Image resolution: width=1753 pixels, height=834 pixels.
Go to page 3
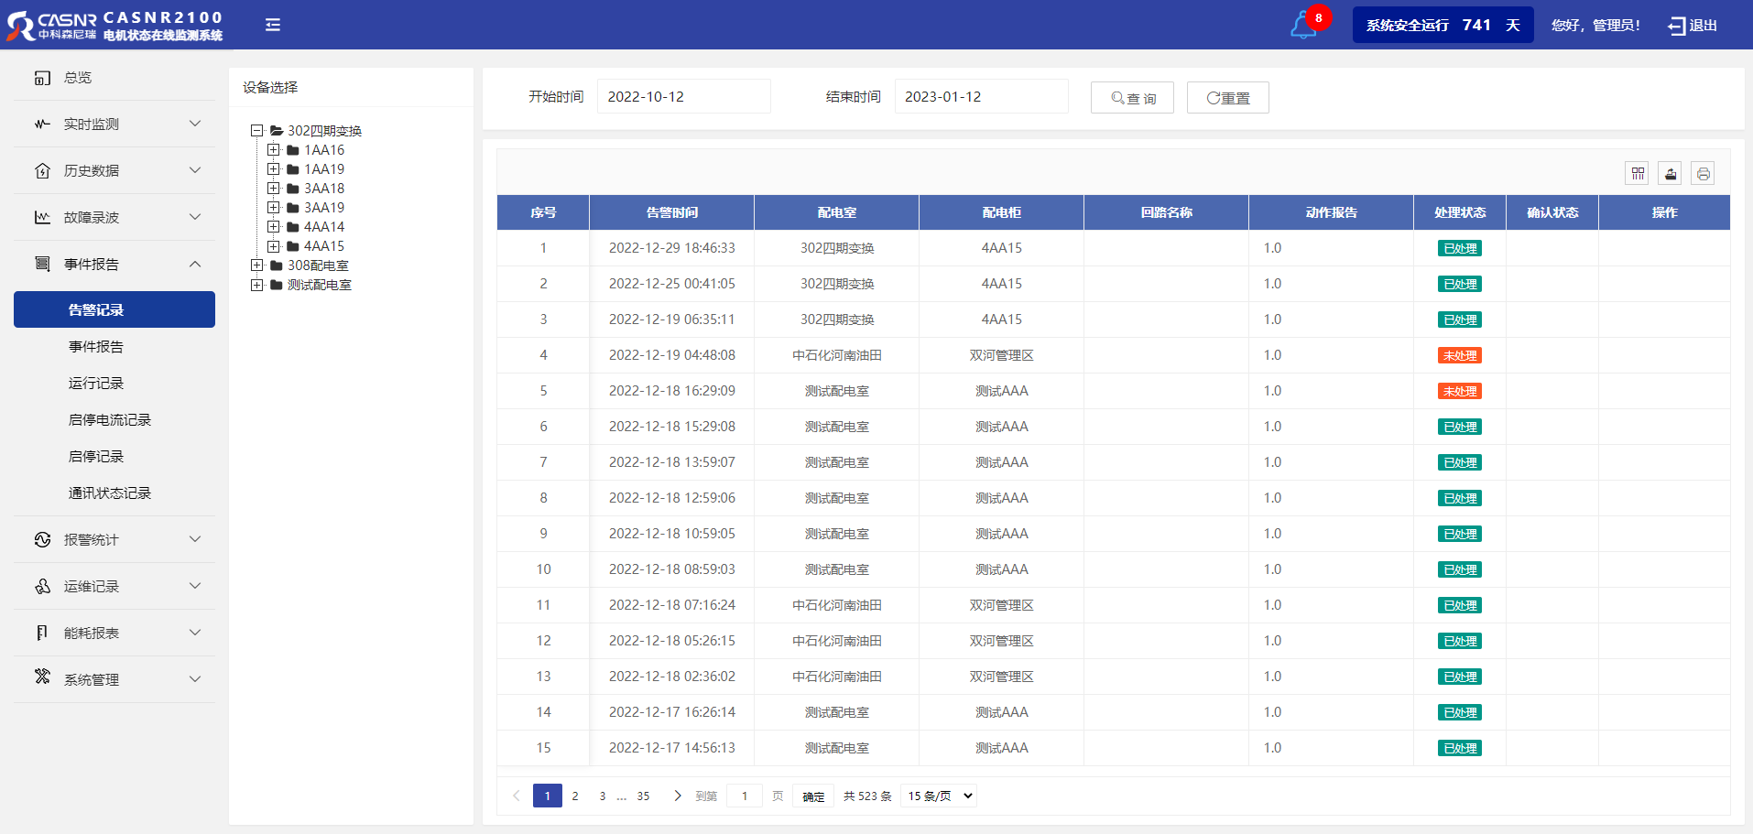tap(602, 796)
